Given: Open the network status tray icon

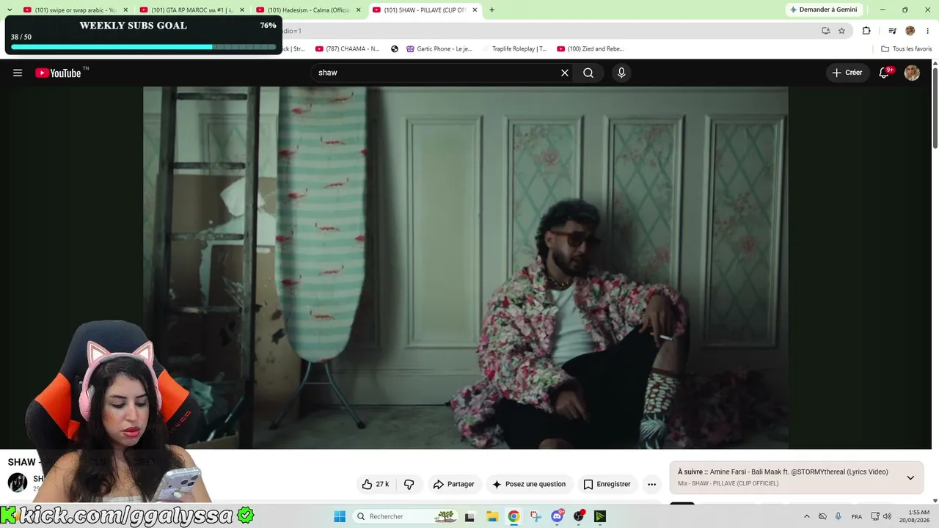Looking at the screenshot, I should pyautogui.click(x=875, y=516).
